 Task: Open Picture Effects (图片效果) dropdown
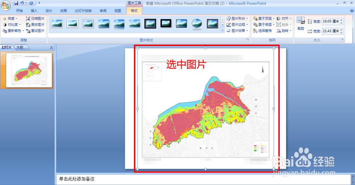click(x=237, y=31)
